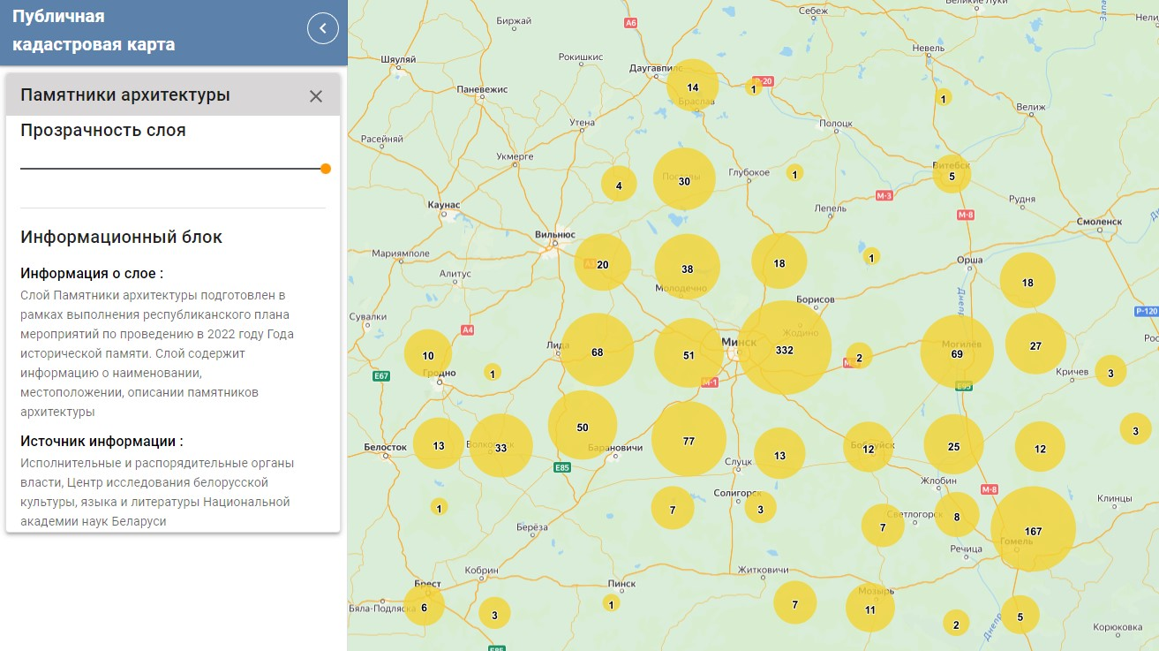Open the 167 cluster marker at Gomel
Screen dimensions: 1159x651
coord(1033,531)
